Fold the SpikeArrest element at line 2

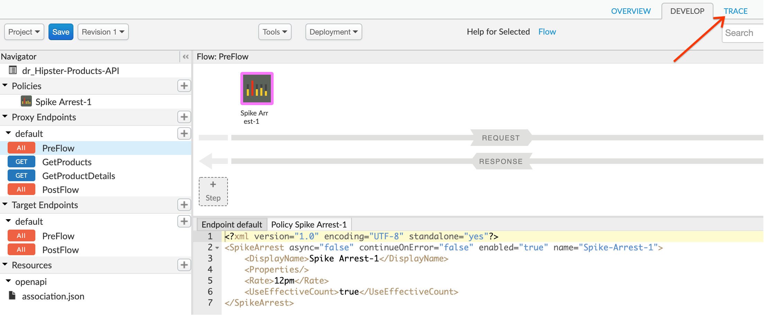pyautogui.click(x=217, y=248)
